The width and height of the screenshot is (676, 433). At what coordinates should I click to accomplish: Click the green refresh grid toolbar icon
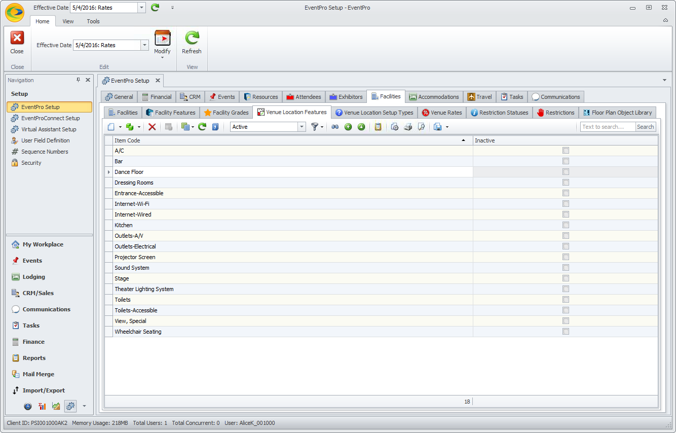(x=202, y=127)
